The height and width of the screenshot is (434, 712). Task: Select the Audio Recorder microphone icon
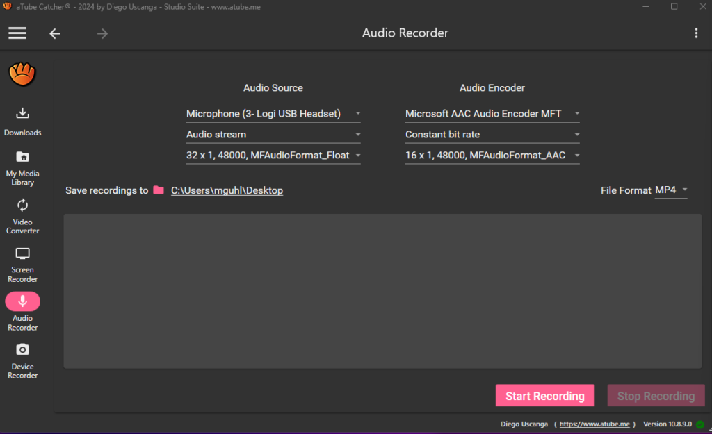click(x=23, y=301)
